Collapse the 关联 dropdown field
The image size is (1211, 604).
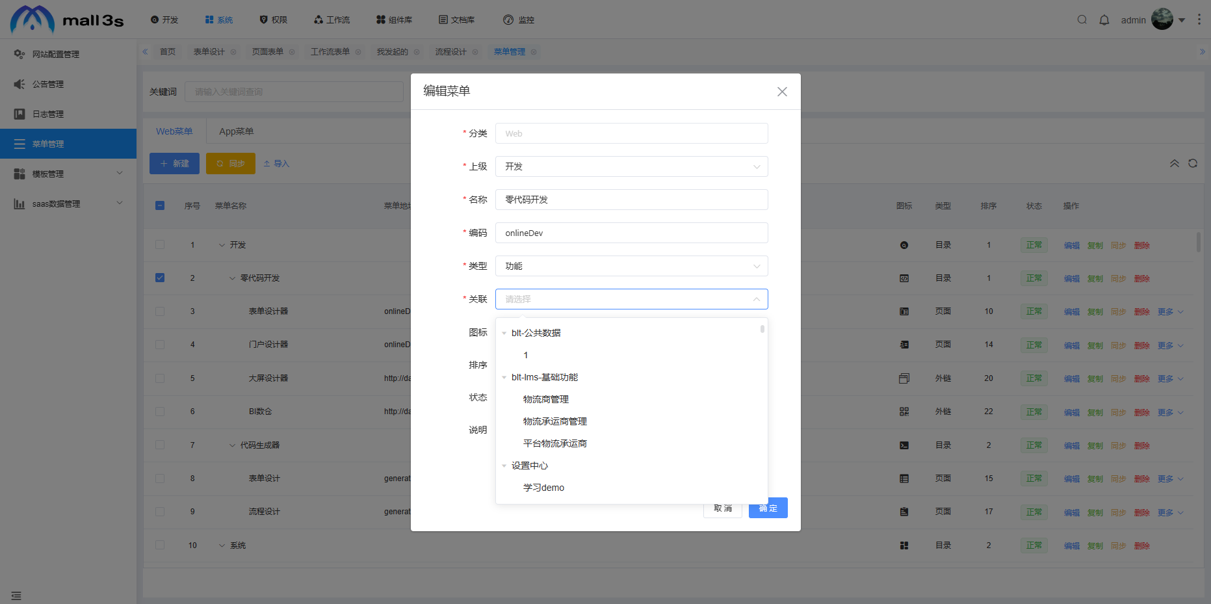coord(632,299)
